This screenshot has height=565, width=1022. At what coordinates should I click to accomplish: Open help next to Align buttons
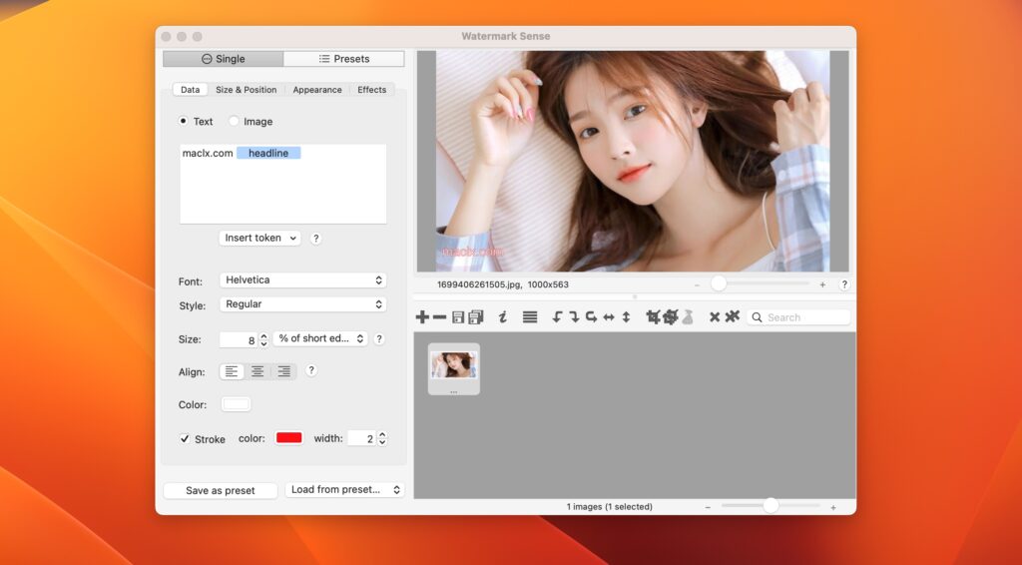click(x=311, y=370)
